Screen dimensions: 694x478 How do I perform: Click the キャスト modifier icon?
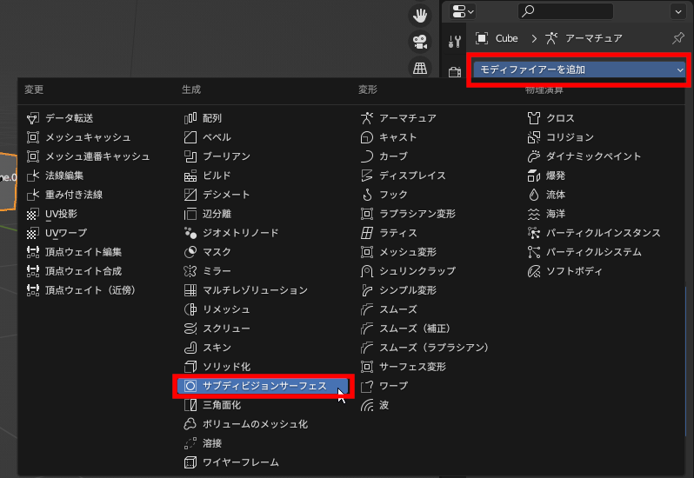[x=367, y=137]
